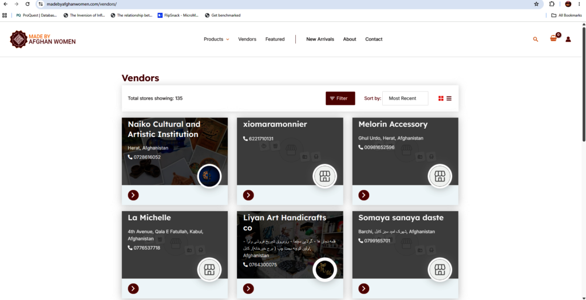
Task: Open the About nav item
Action: tap(350, 39)
